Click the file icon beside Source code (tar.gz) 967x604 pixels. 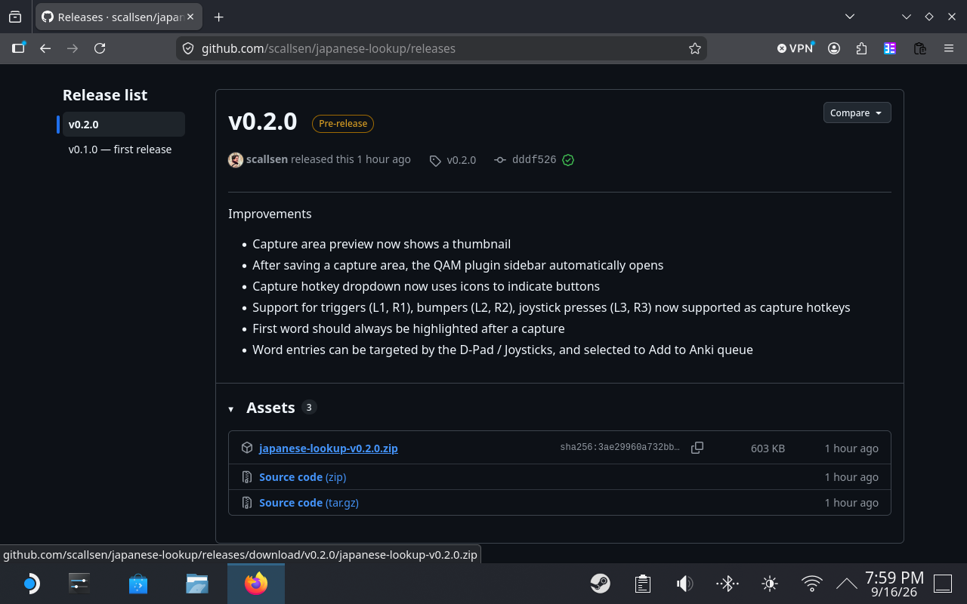(246, 503)
